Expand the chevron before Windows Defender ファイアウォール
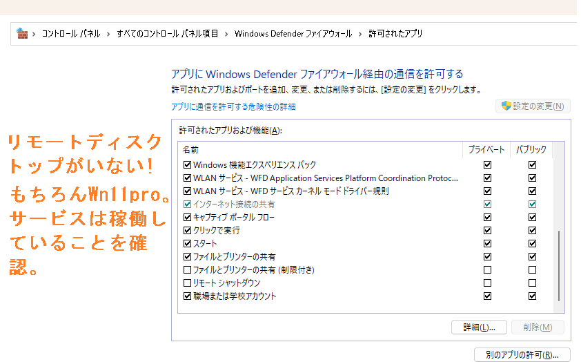Image resolution: width=581 pixels, height=362 pixels. point(226,34)
